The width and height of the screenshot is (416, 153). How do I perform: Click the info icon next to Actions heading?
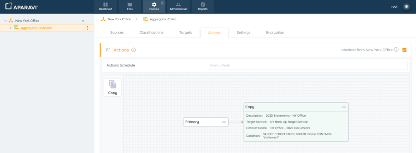tap(133, 50)
